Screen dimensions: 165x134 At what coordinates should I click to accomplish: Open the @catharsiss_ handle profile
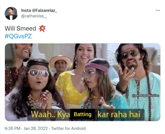(x=34, y=16)
